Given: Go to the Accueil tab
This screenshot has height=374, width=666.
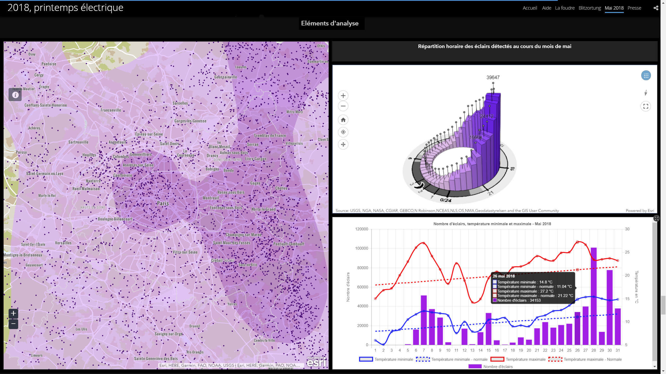Looking at the screenshot, I should pyautogui.click(x=530, y=8).
